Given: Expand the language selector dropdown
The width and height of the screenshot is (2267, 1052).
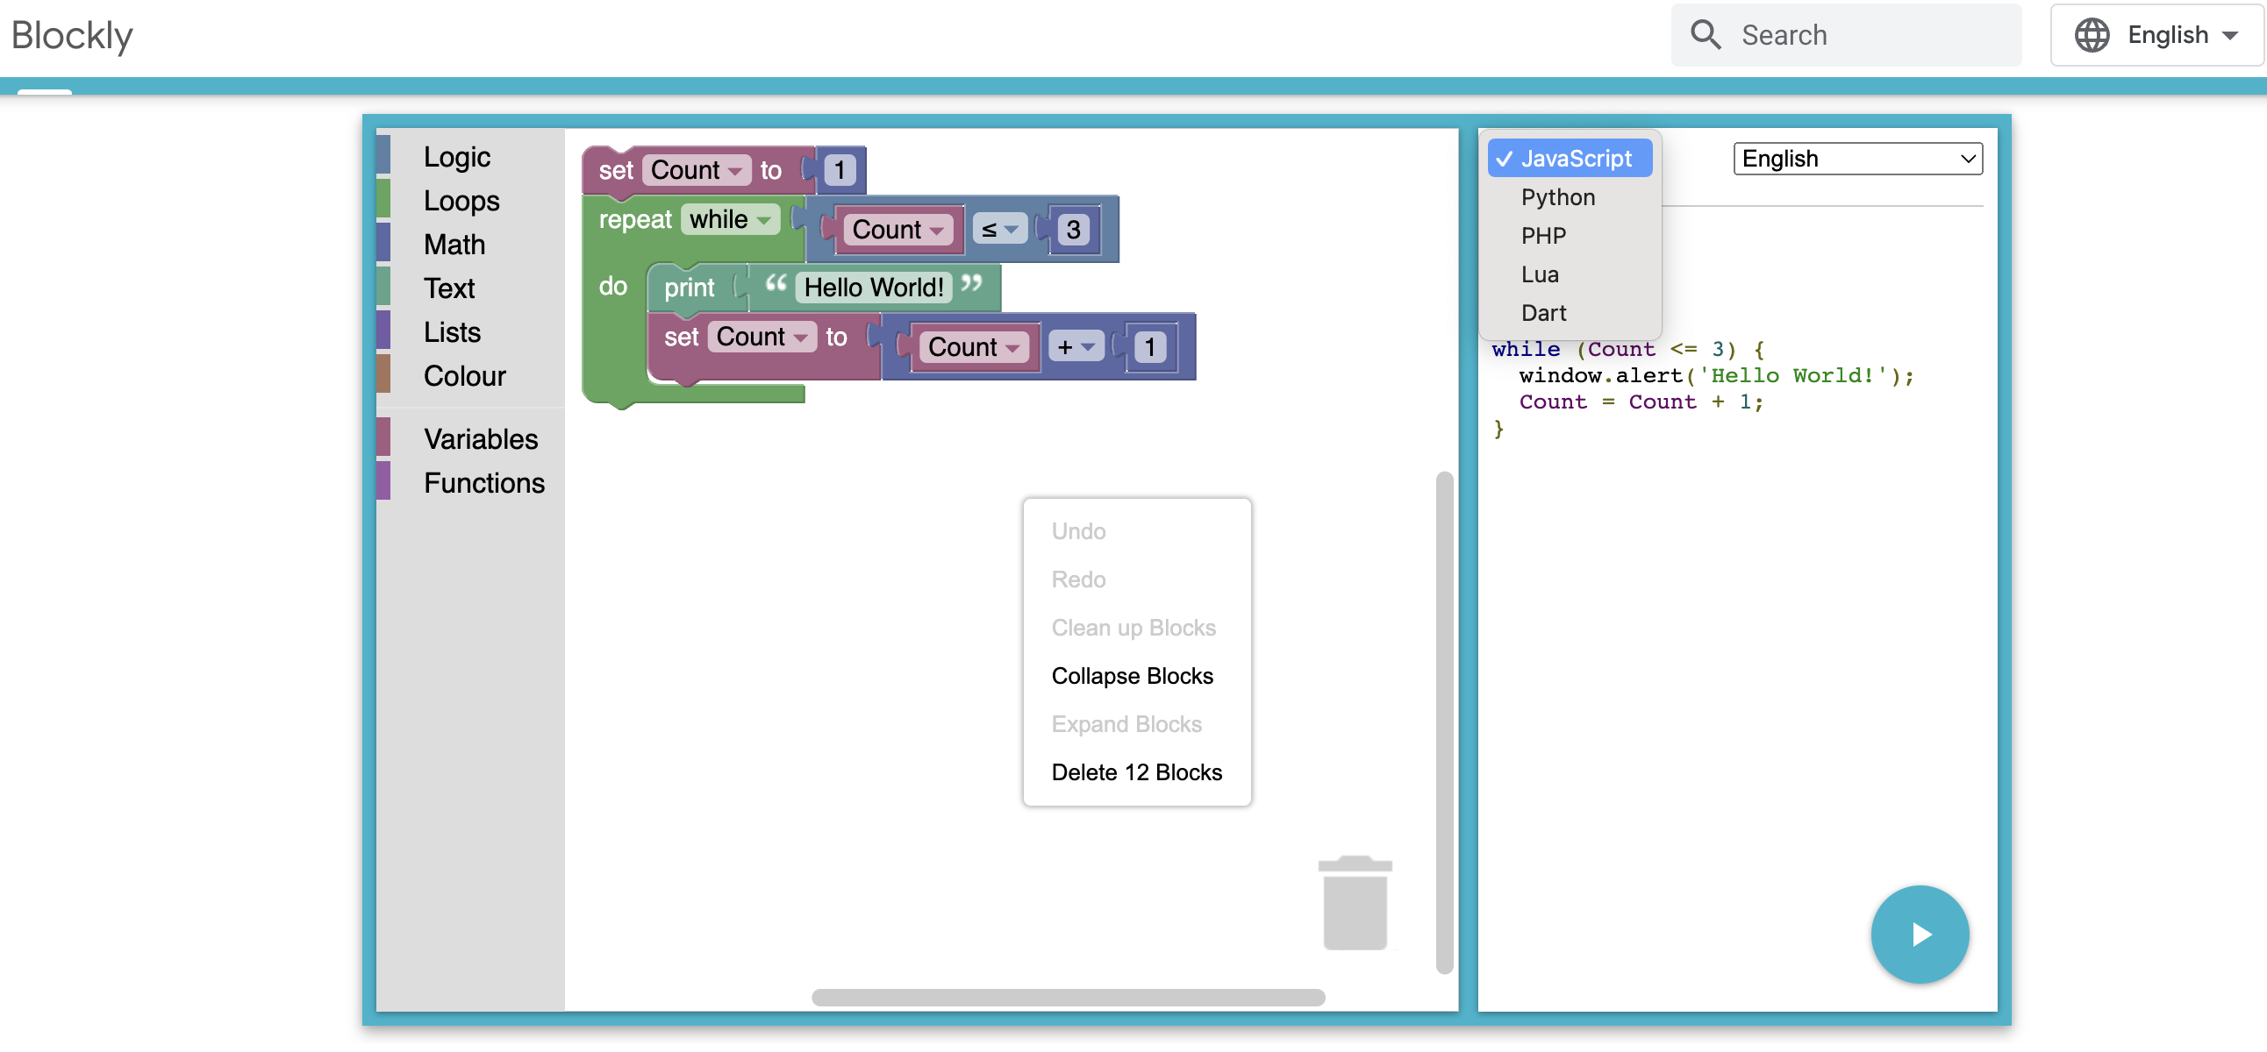Looking at the screenshot, I should (x=1855, y=158).
